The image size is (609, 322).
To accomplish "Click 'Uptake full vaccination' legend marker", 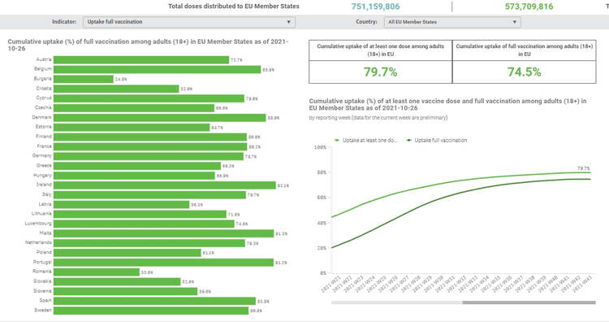I will (x=409, y=141).
